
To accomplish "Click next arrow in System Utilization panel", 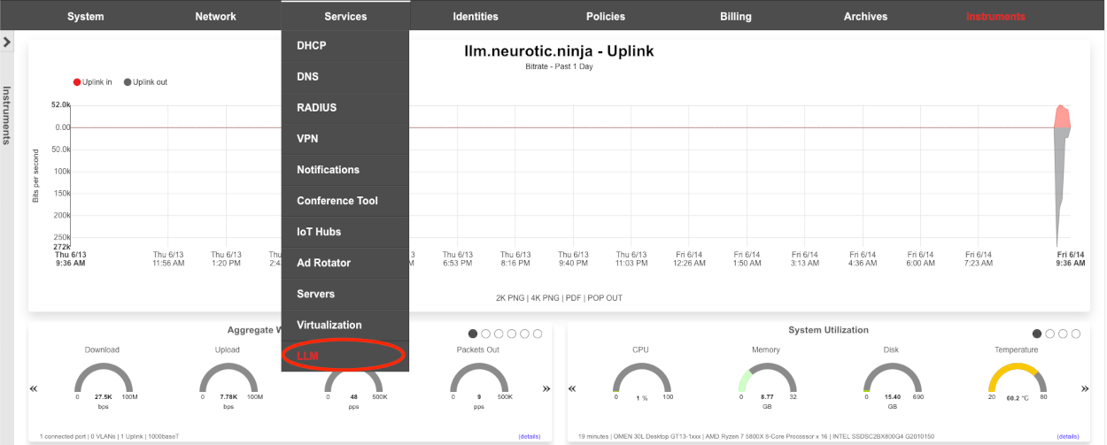I will [1085, 388].
